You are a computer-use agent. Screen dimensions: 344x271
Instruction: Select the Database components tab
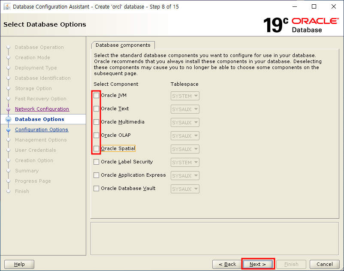[x=123, y=45]
